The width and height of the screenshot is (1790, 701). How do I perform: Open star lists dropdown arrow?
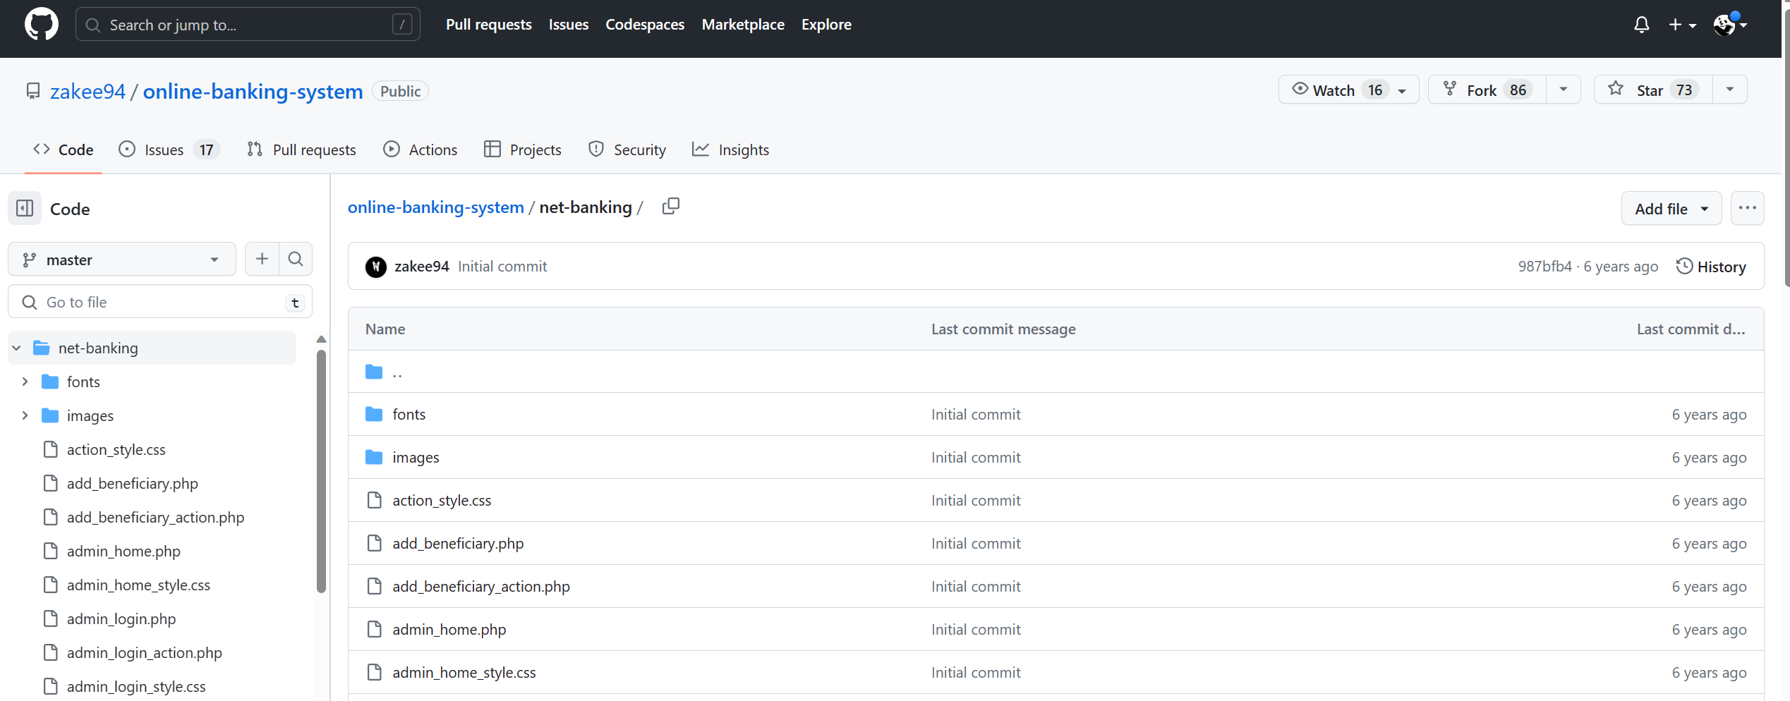coord(1729,90)
